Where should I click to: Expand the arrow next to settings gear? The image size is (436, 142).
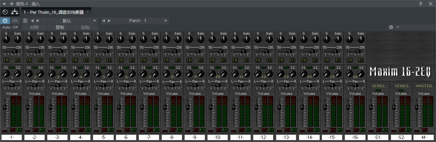click(x=398, y=27)
